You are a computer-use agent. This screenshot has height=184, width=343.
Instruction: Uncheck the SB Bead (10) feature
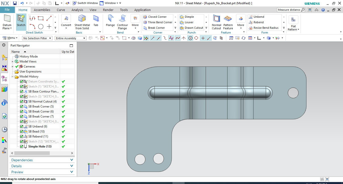click(21, 131)
